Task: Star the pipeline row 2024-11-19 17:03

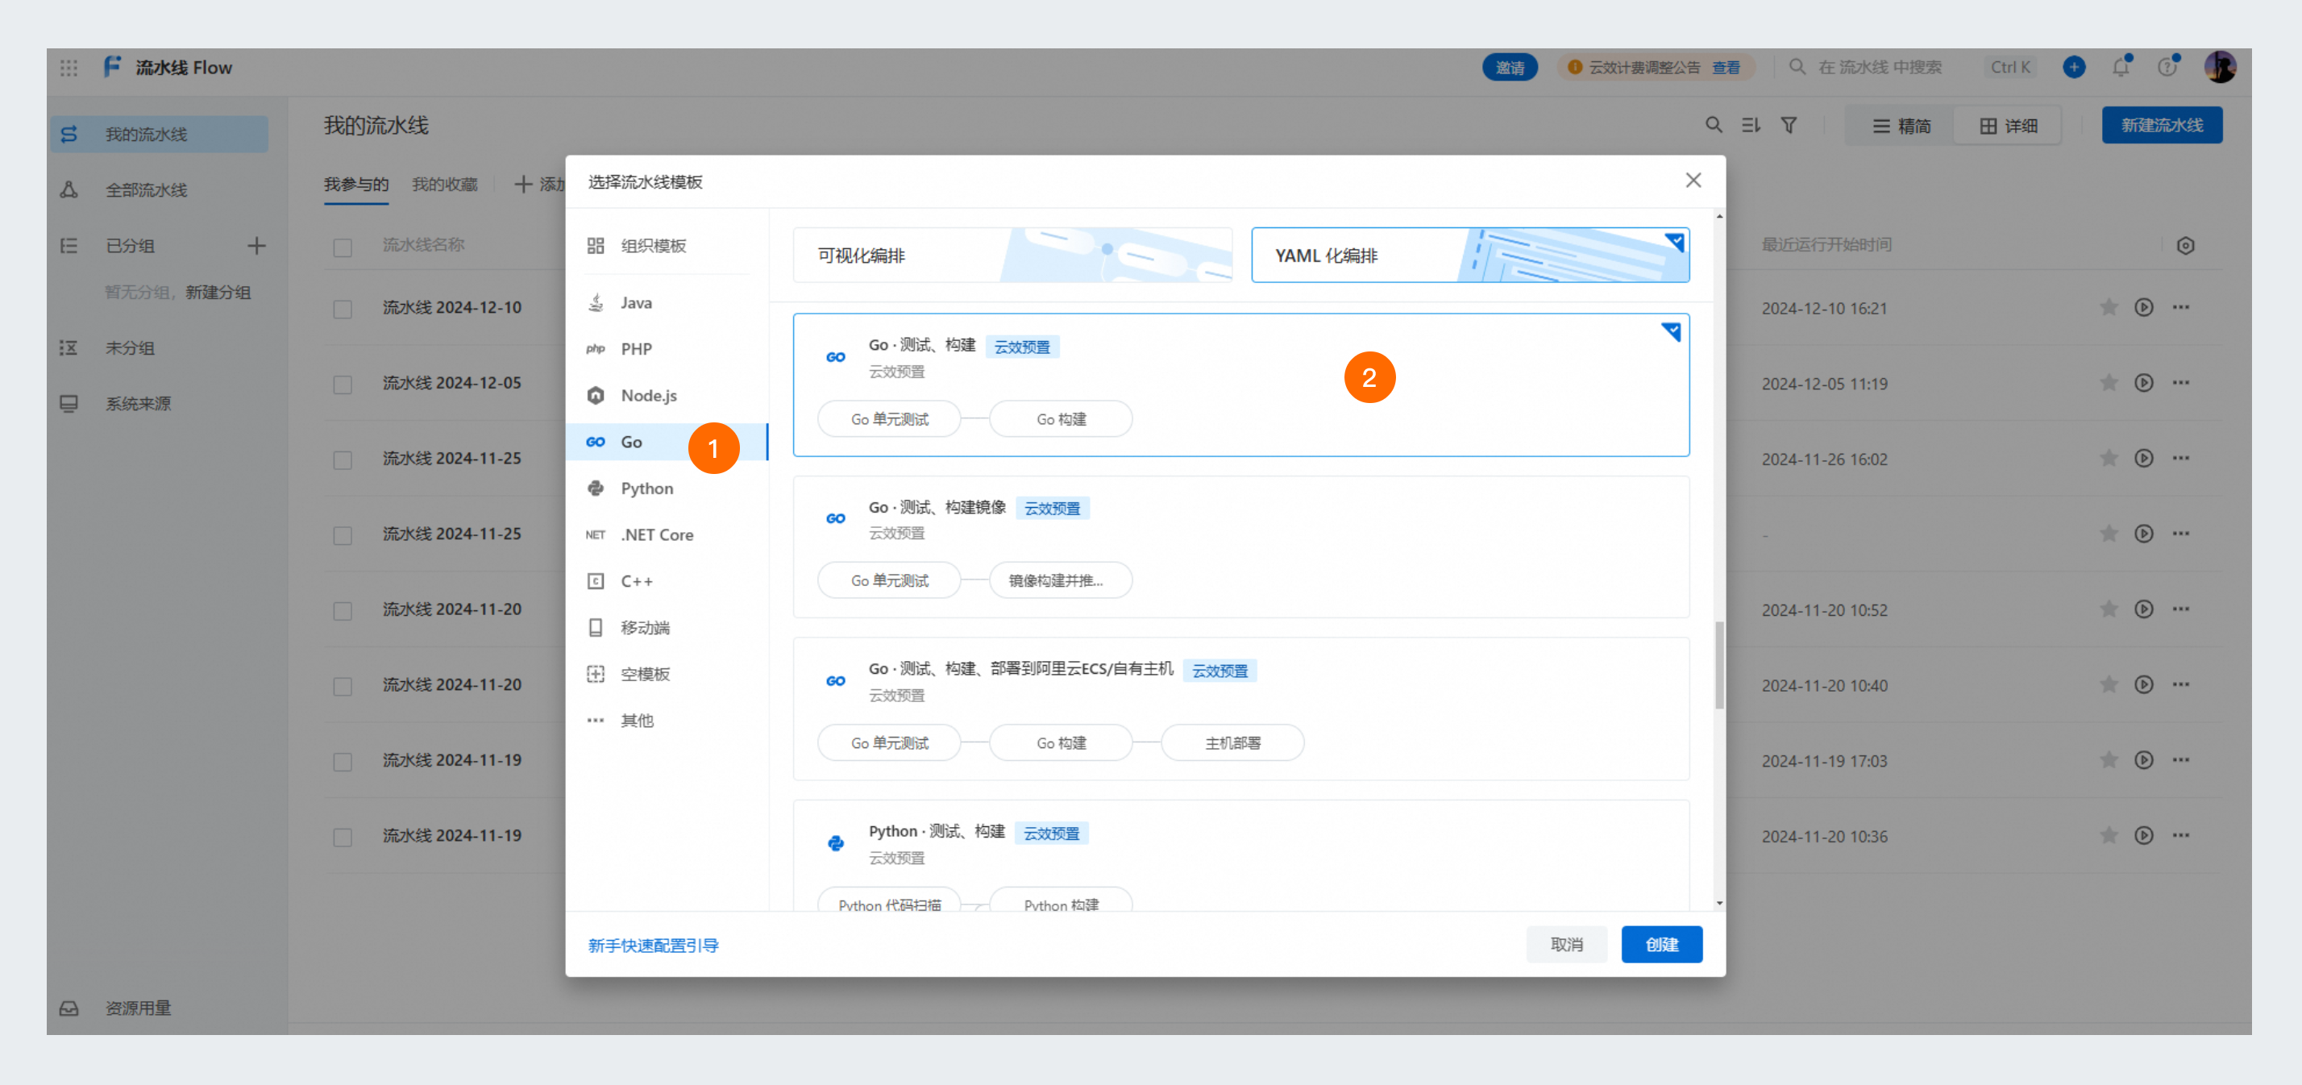Action: tap(2109, 761)
